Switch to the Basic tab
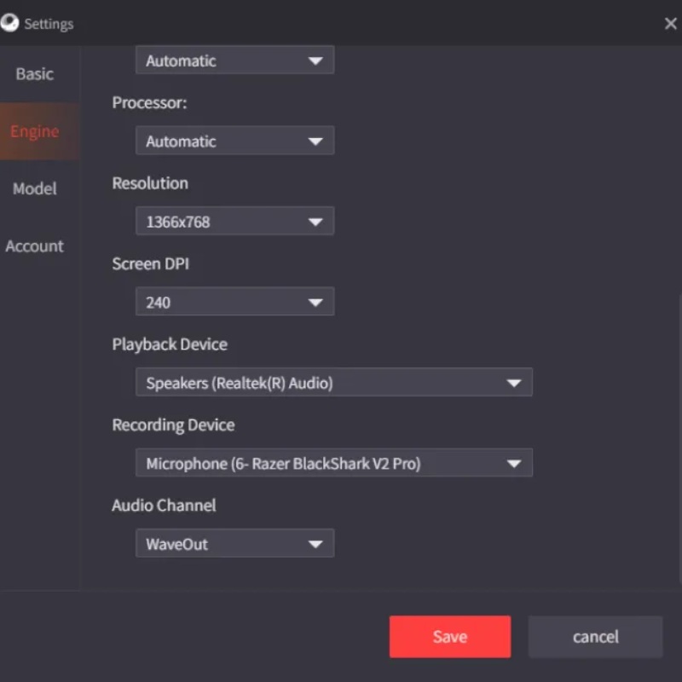This screenshot has width=682, height=682. [x=35, y=74]
